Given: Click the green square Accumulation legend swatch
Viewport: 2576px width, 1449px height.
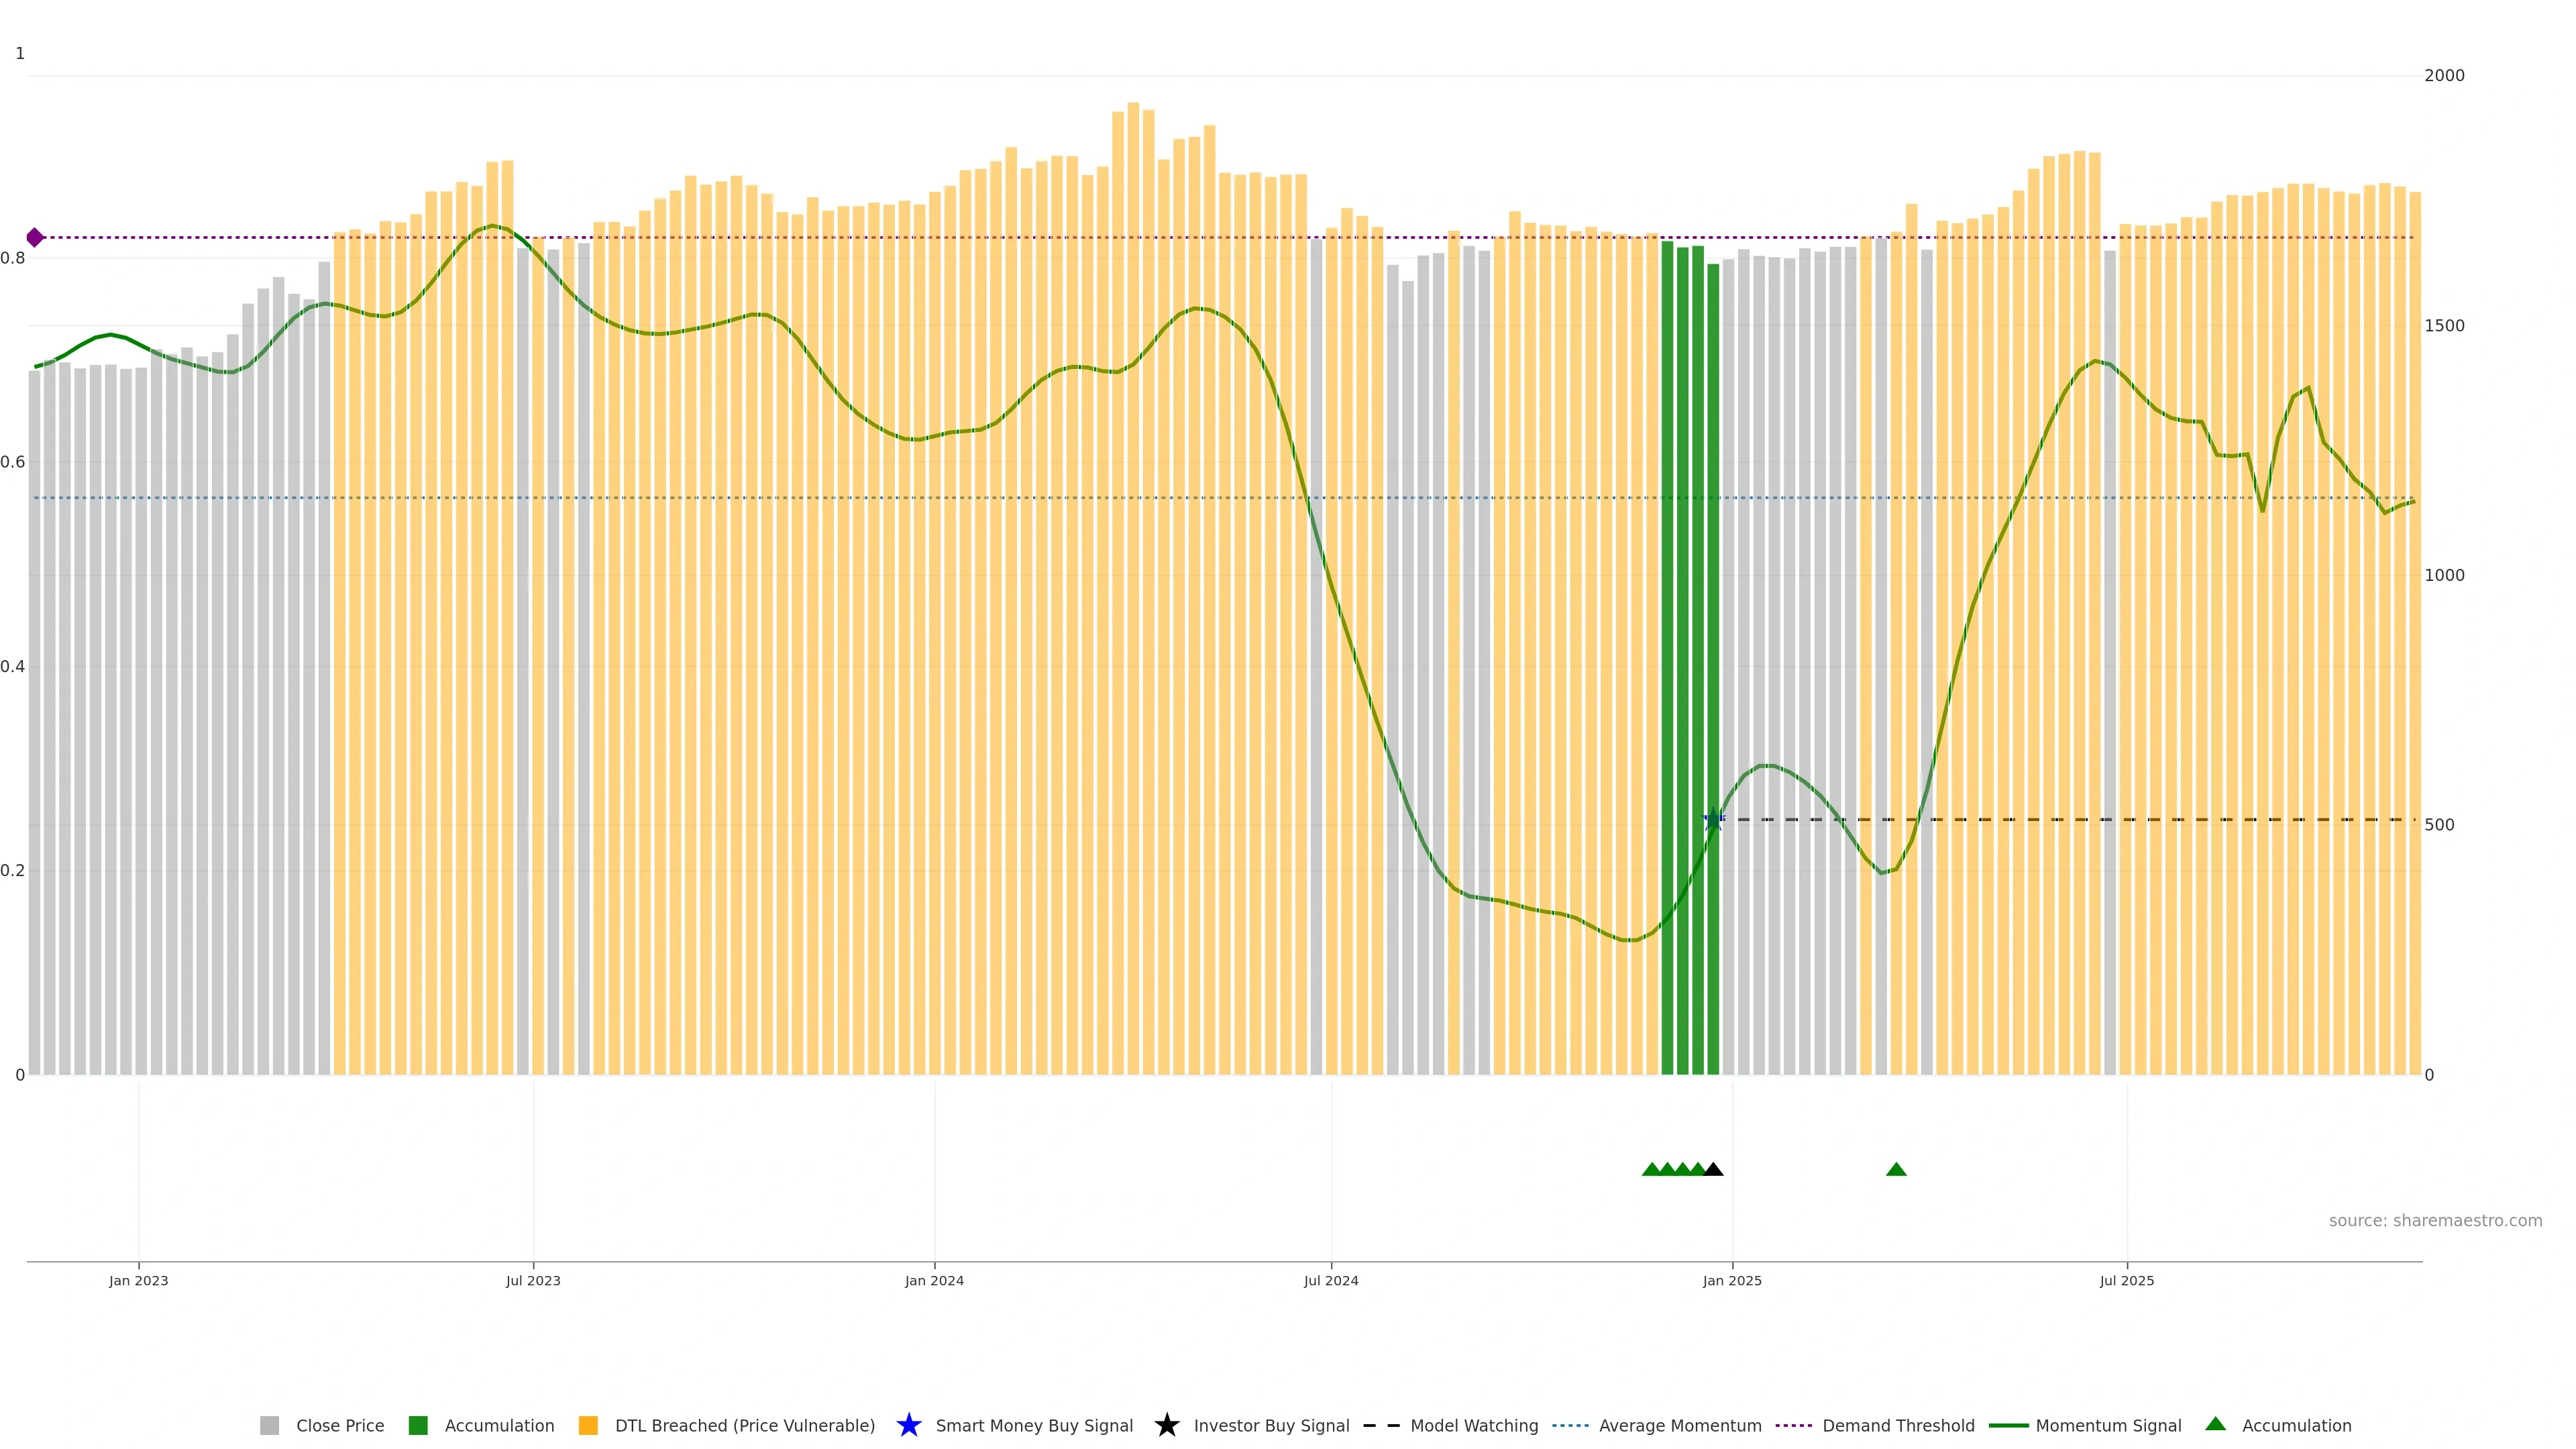Looking at the screenshot, I should (x=418, y=1426).
